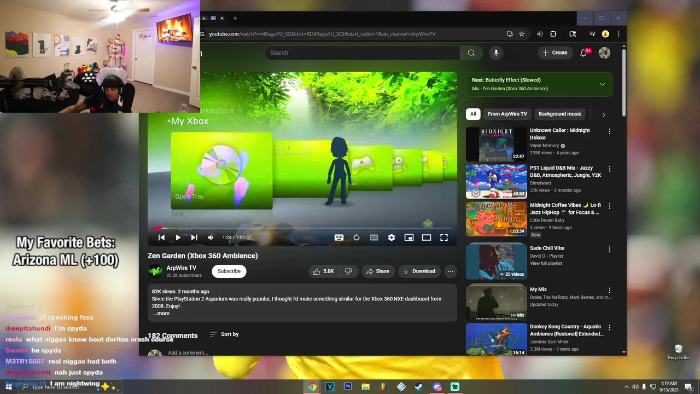Open options for My Mix
The height and width of the screenshot is (394, 700).
pos(609,290)
